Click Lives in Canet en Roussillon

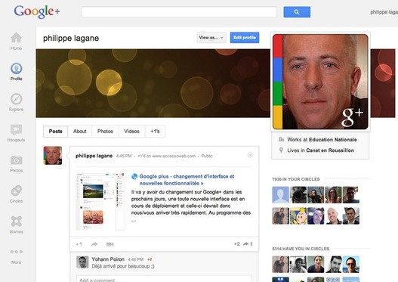click(320, 150)
